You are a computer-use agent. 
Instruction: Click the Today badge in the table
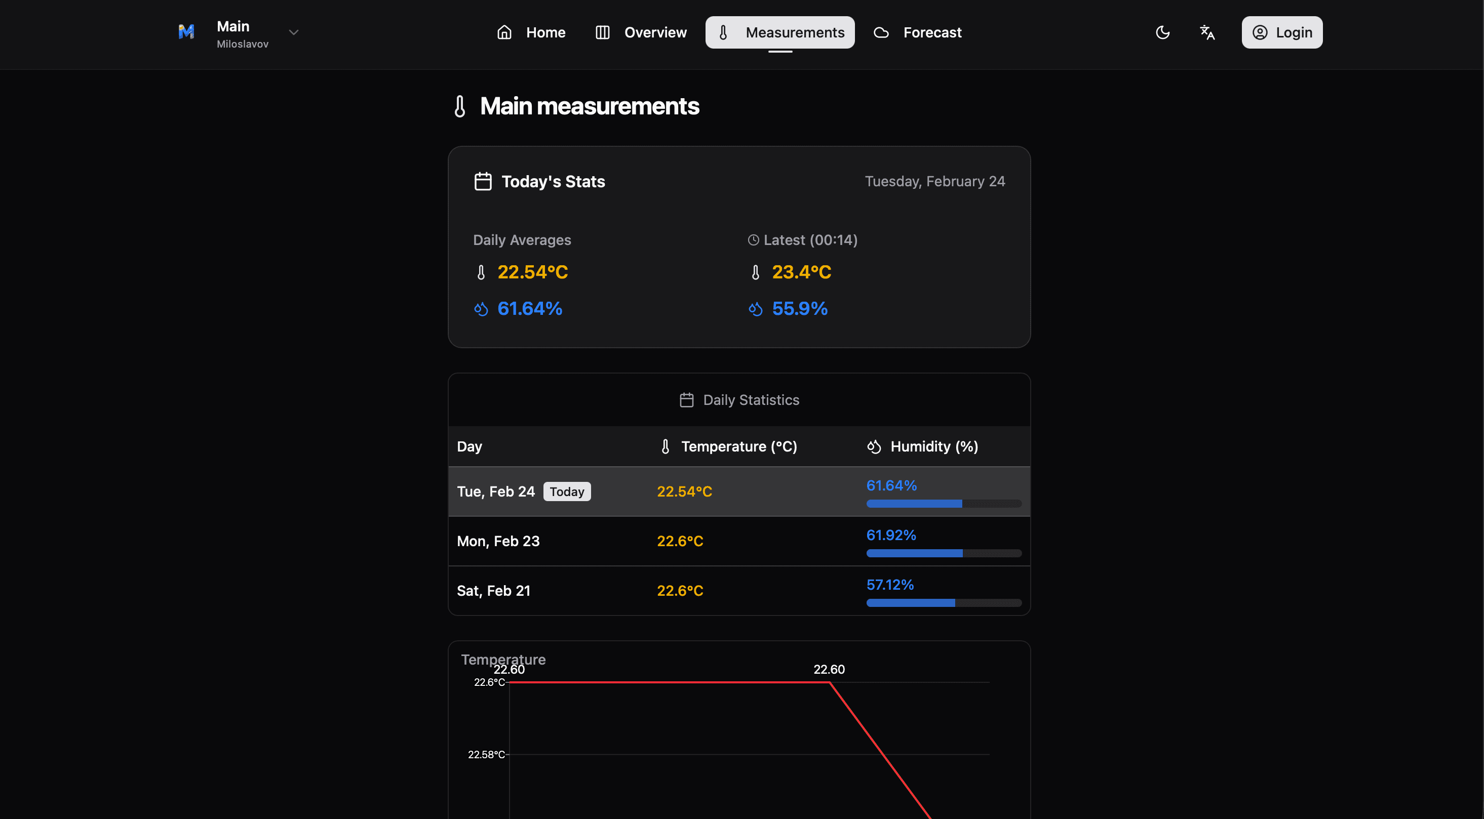[x=567, y=492]
